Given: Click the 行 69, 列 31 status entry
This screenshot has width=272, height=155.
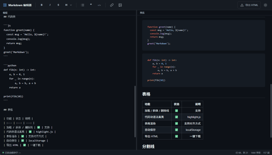Looking at the screenshot, I should pos(242,153).
